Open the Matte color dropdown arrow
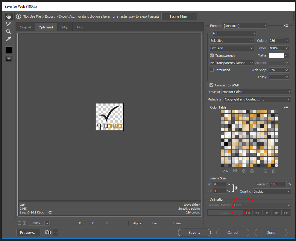This screenshot has height=241, width=296. [286, 55]
